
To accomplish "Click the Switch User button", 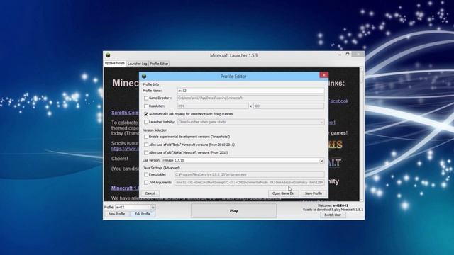I will coord(333,215).
